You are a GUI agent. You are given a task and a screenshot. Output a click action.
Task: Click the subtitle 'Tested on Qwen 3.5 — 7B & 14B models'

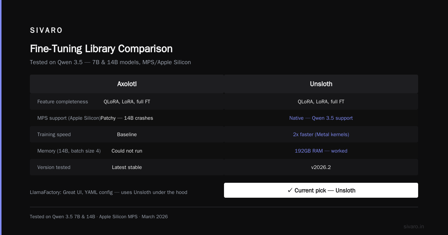pos(110,62)
